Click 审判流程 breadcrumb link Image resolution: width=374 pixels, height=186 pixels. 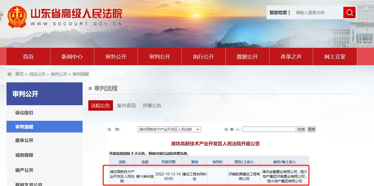click(81, 74)
